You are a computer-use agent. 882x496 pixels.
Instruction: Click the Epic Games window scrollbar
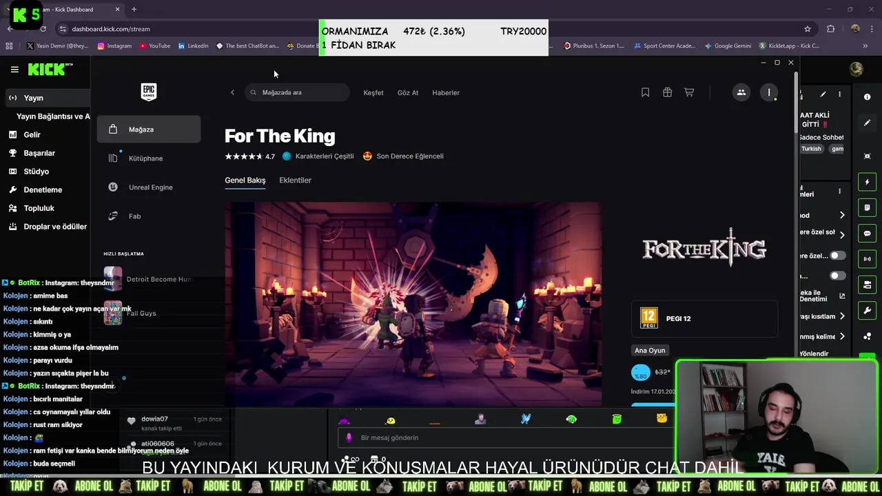point(797,103)
